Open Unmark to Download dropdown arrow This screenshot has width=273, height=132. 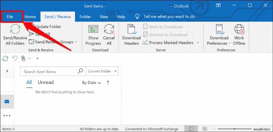pyautogui.click(x=192, y=35)
